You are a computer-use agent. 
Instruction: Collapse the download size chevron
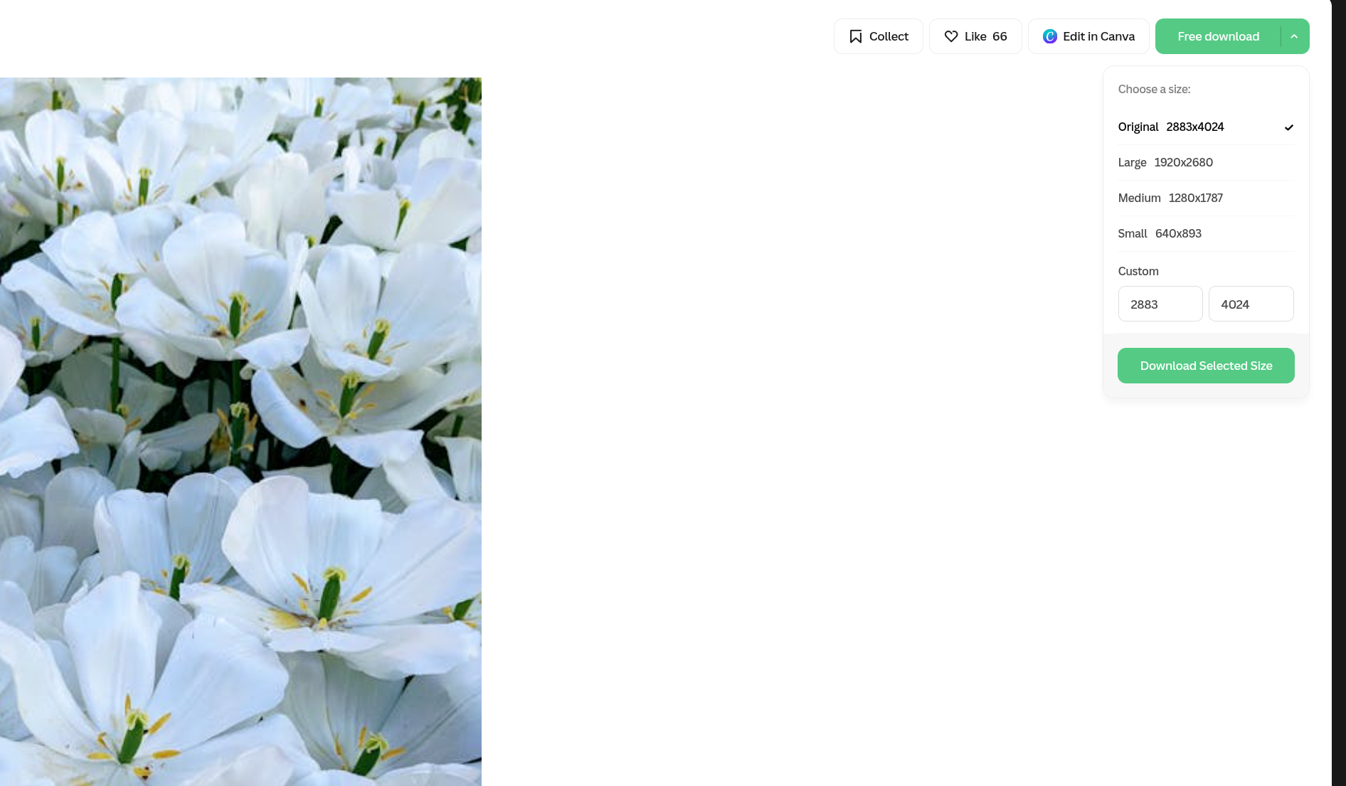[1295, 36]
